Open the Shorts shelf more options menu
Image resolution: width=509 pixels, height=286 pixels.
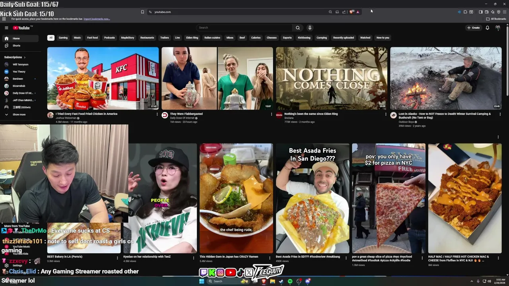[x=498, y=137]
